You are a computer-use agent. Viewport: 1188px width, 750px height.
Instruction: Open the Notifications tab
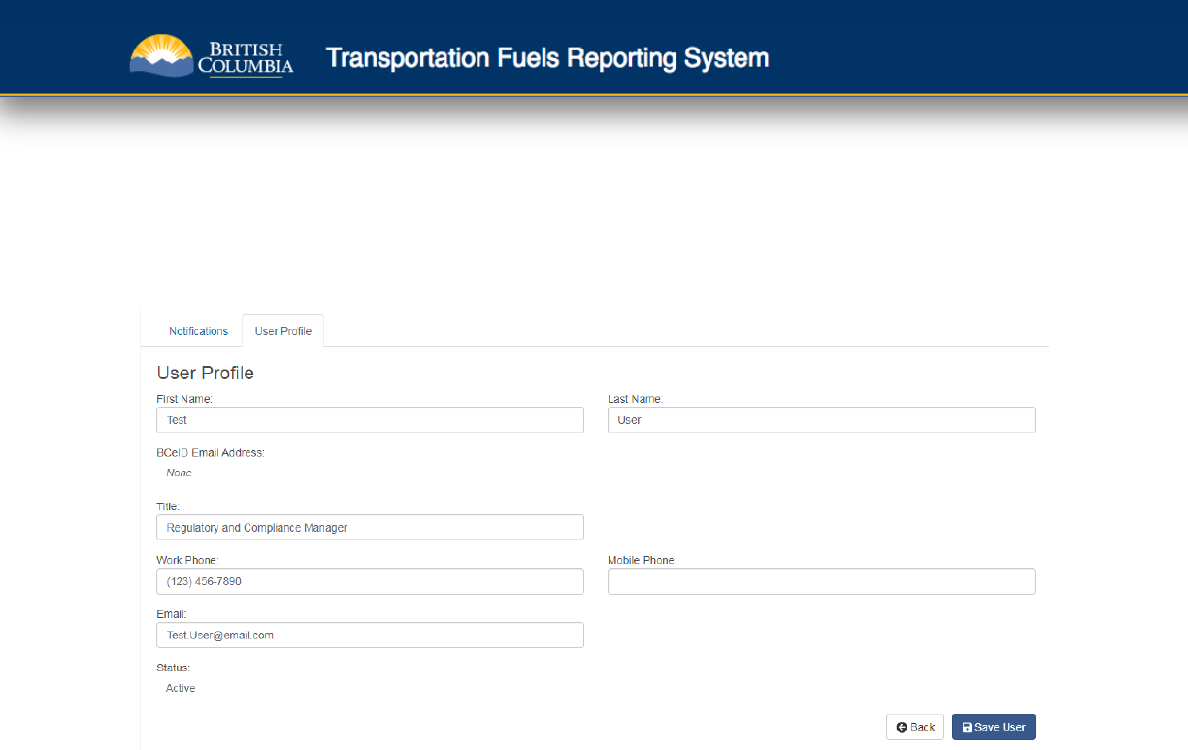(x=198, y=331)
